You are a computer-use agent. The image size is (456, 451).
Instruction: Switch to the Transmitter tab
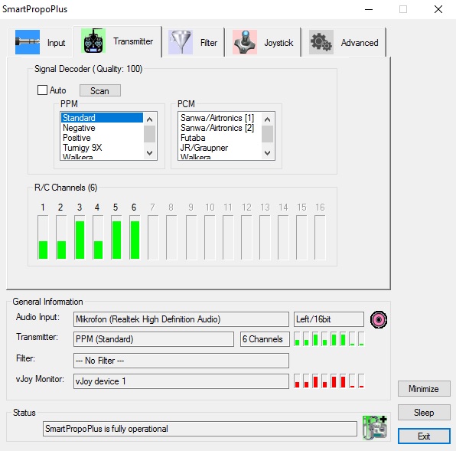[117, 41]
